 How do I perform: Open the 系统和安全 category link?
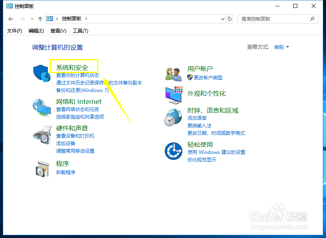click(72, 67)
